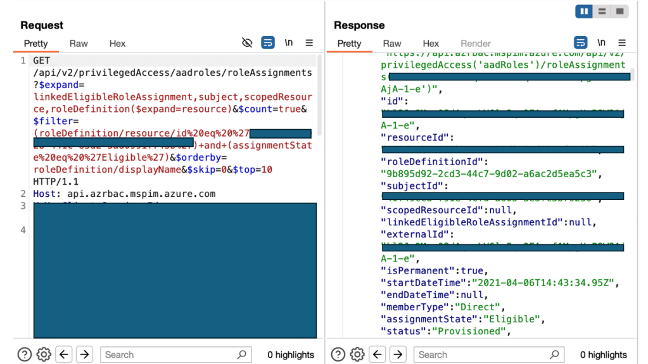Show newline characters in the Response panel

601,43
